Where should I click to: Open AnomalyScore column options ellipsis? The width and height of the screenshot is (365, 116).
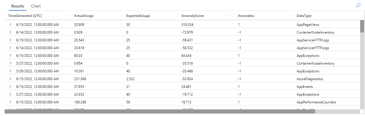pyautogui.click(x=229, y=16)
